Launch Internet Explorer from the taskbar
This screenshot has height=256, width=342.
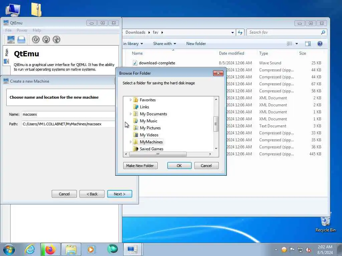pos(30,249)
